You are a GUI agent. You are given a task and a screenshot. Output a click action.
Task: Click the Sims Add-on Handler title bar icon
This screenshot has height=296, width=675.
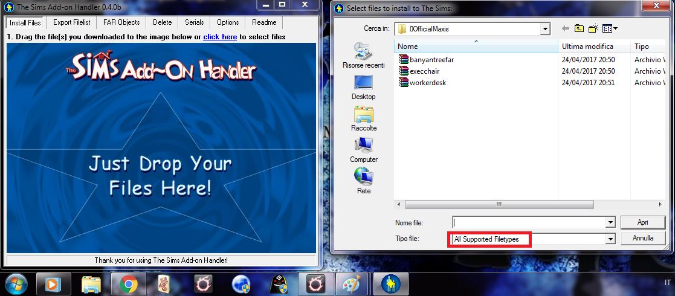(x=10, y=7)
